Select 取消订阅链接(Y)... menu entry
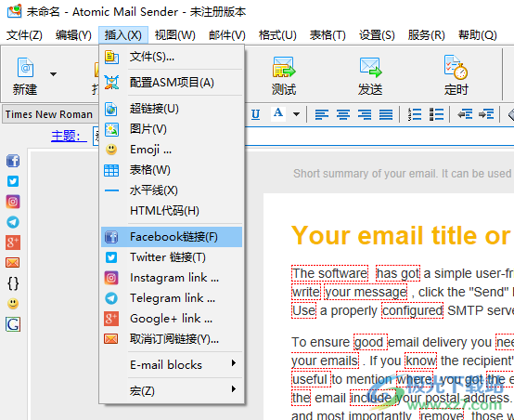The image size is (514, 420). click(x=172, y=338)
